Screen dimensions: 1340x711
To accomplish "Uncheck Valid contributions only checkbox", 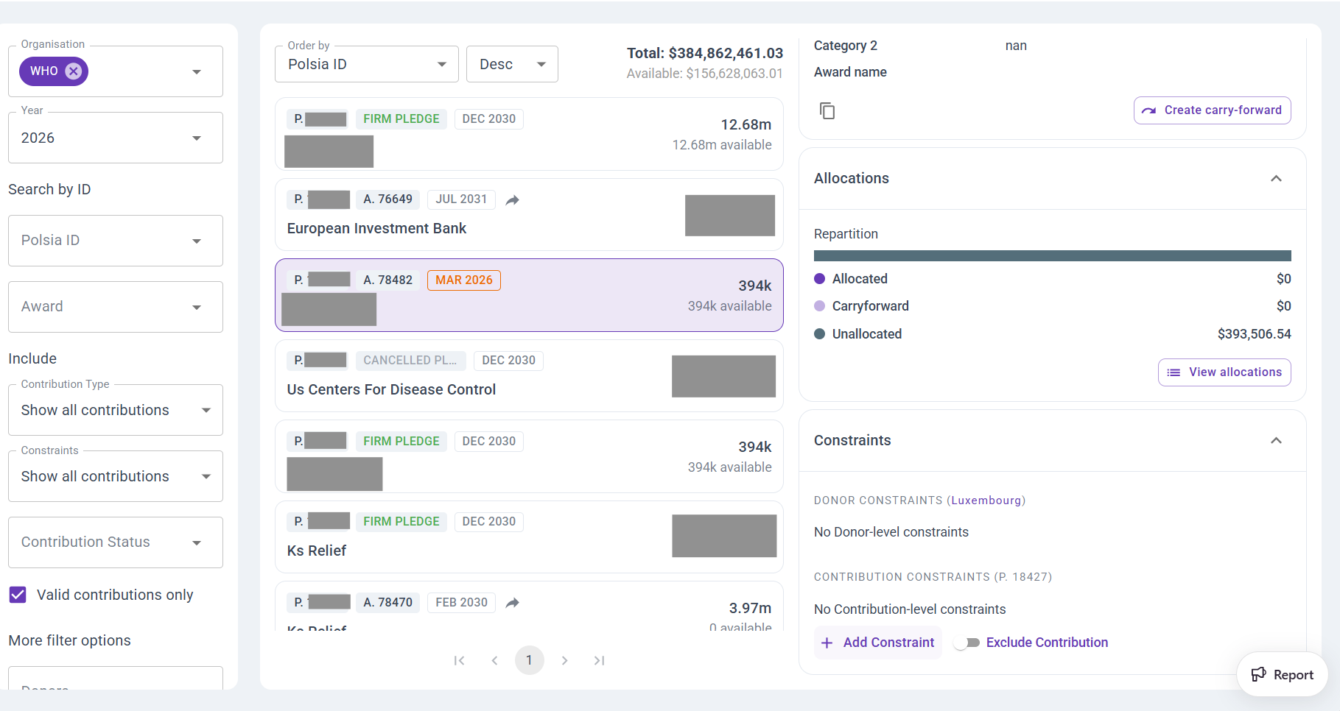I will coord(18,595).
